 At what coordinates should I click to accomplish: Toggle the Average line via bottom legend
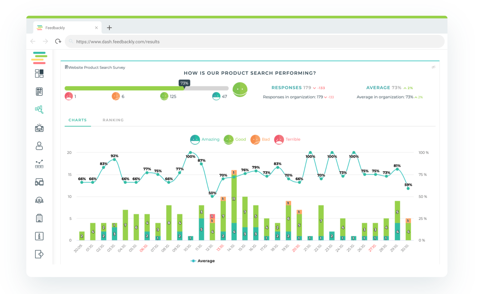point(202,261)
